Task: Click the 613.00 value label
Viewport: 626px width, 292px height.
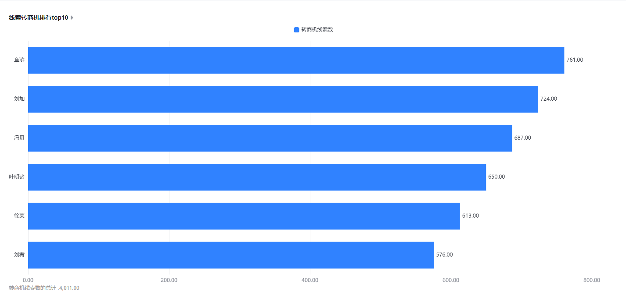Action: pyautogui.click(x=471, y=216)
